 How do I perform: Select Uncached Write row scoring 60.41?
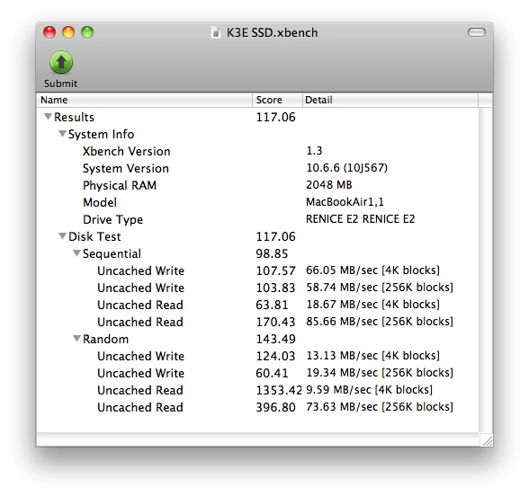[x=257, y=373]
